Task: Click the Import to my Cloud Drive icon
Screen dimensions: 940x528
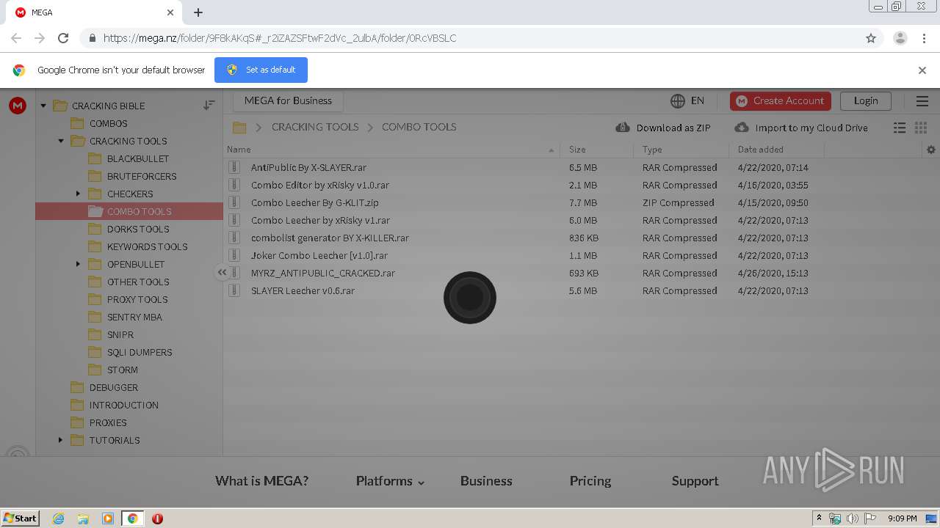Action: [x=742, y=128]
